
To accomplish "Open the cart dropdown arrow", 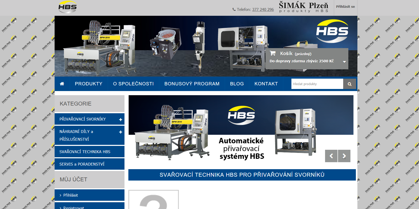I will [344, 62].
